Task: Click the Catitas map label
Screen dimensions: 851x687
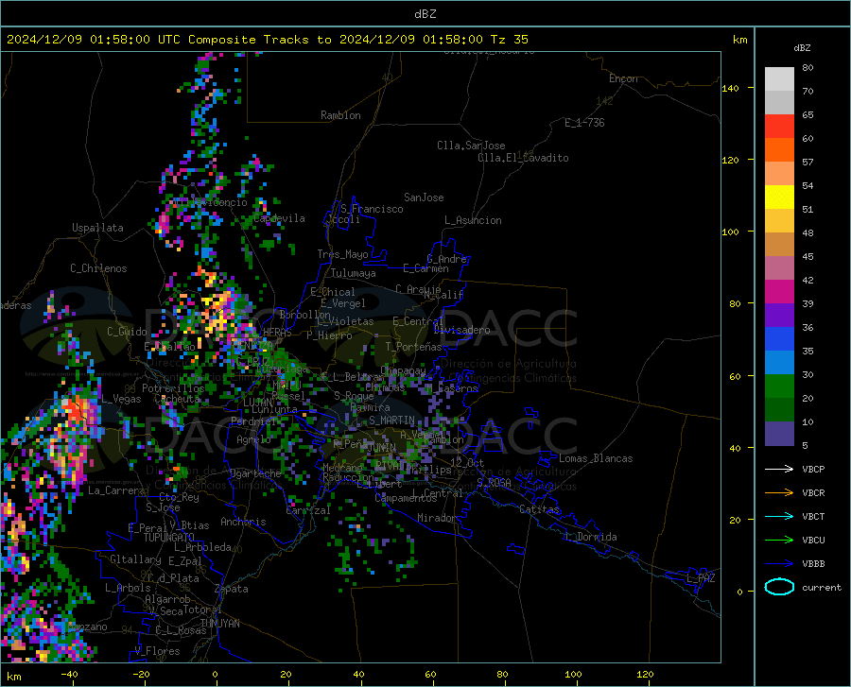Action: point(540,509)
